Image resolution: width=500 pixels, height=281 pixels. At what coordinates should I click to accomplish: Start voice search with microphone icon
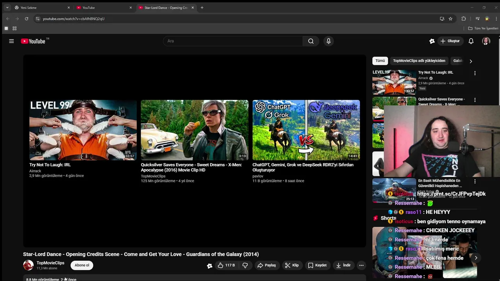coord(329,41)
